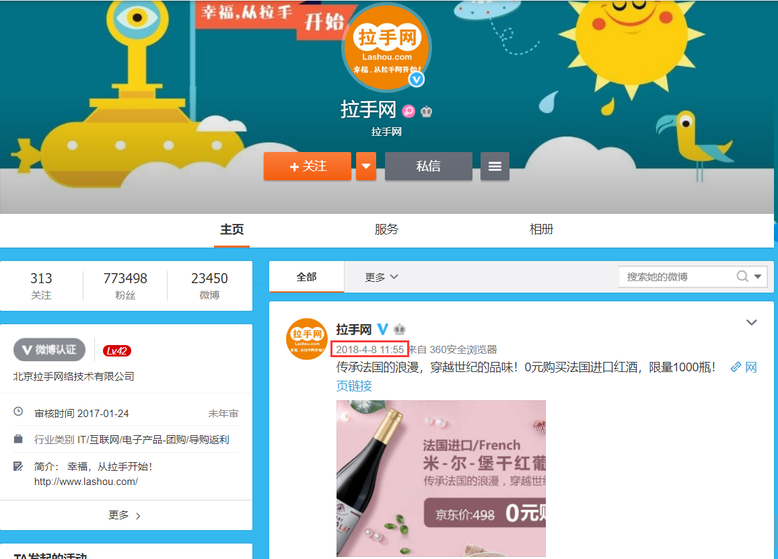Click the 360安全浏览器 source link

pyautogui.click(x=463, y=350)
